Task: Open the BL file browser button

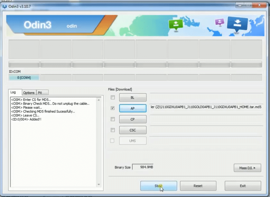Action: (133, 97)
